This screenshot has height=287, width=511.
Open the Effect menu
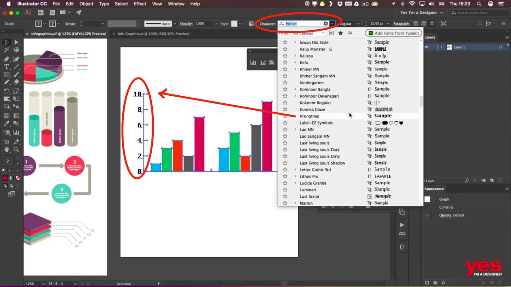pos(140,4)
